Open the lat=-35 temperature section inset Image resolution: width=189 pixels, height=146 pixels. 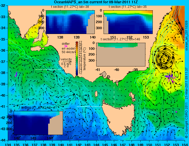point(128,22)
